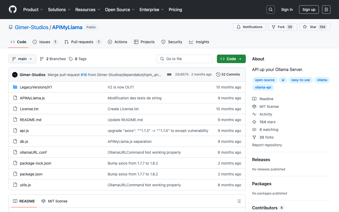Select the README tab below file list
The width and height of the screenshot is (339, 212).
tap(24, 201)
